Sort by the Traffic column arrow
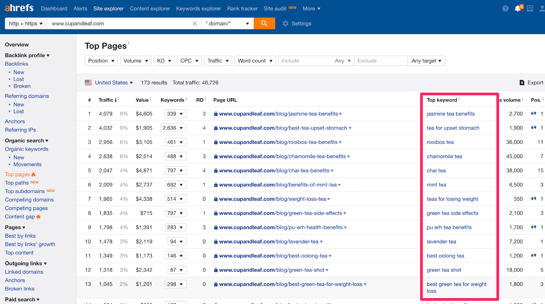Screen dimensions: 545x304 click(x=116, y=100)
